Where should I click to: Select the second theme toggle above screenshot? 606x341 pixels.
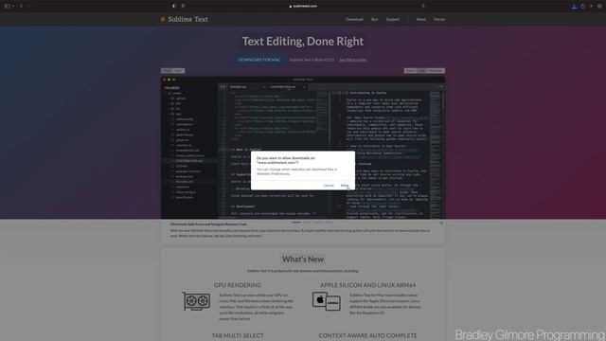pos(179,71)
